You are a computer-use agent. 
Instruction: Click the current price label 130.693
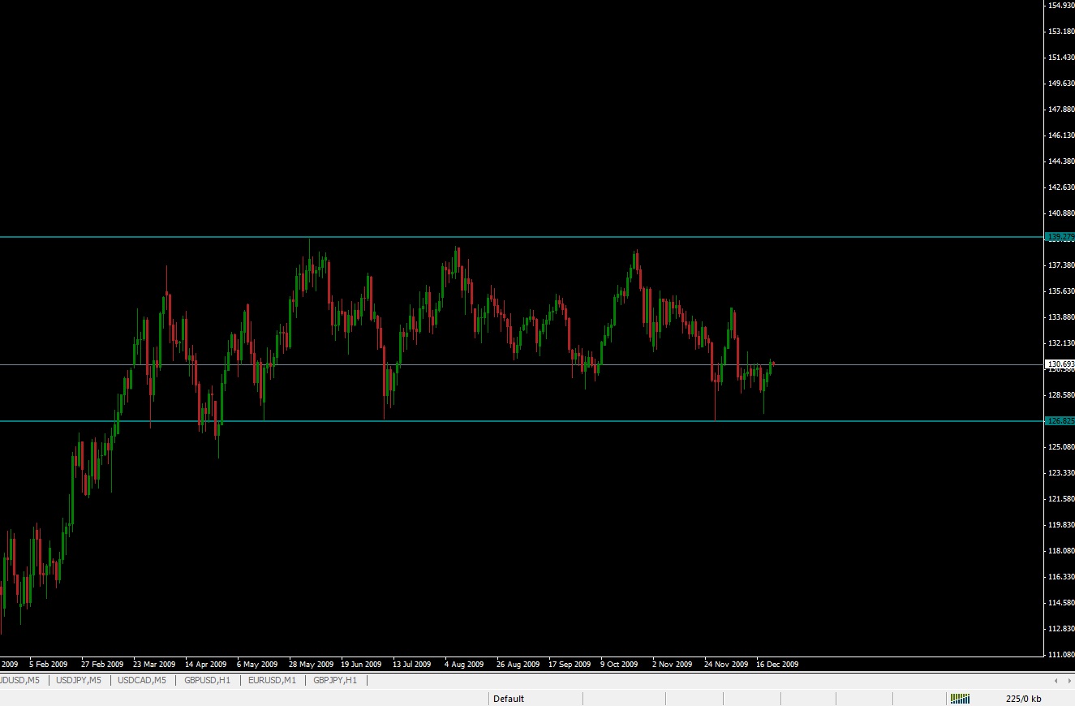1060,364
